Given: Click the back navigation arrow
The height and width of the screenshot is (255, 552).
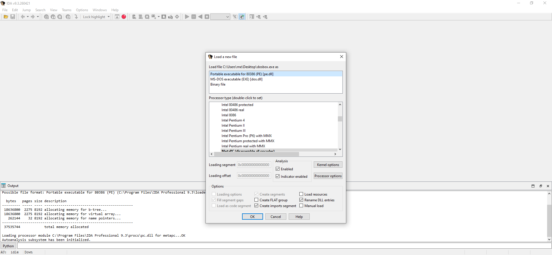Looking at the screenshot, I should tap(23, 17).
